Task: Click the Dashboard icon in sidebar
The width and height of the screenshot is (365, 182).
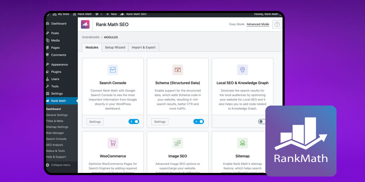Action: click(47, 23)
